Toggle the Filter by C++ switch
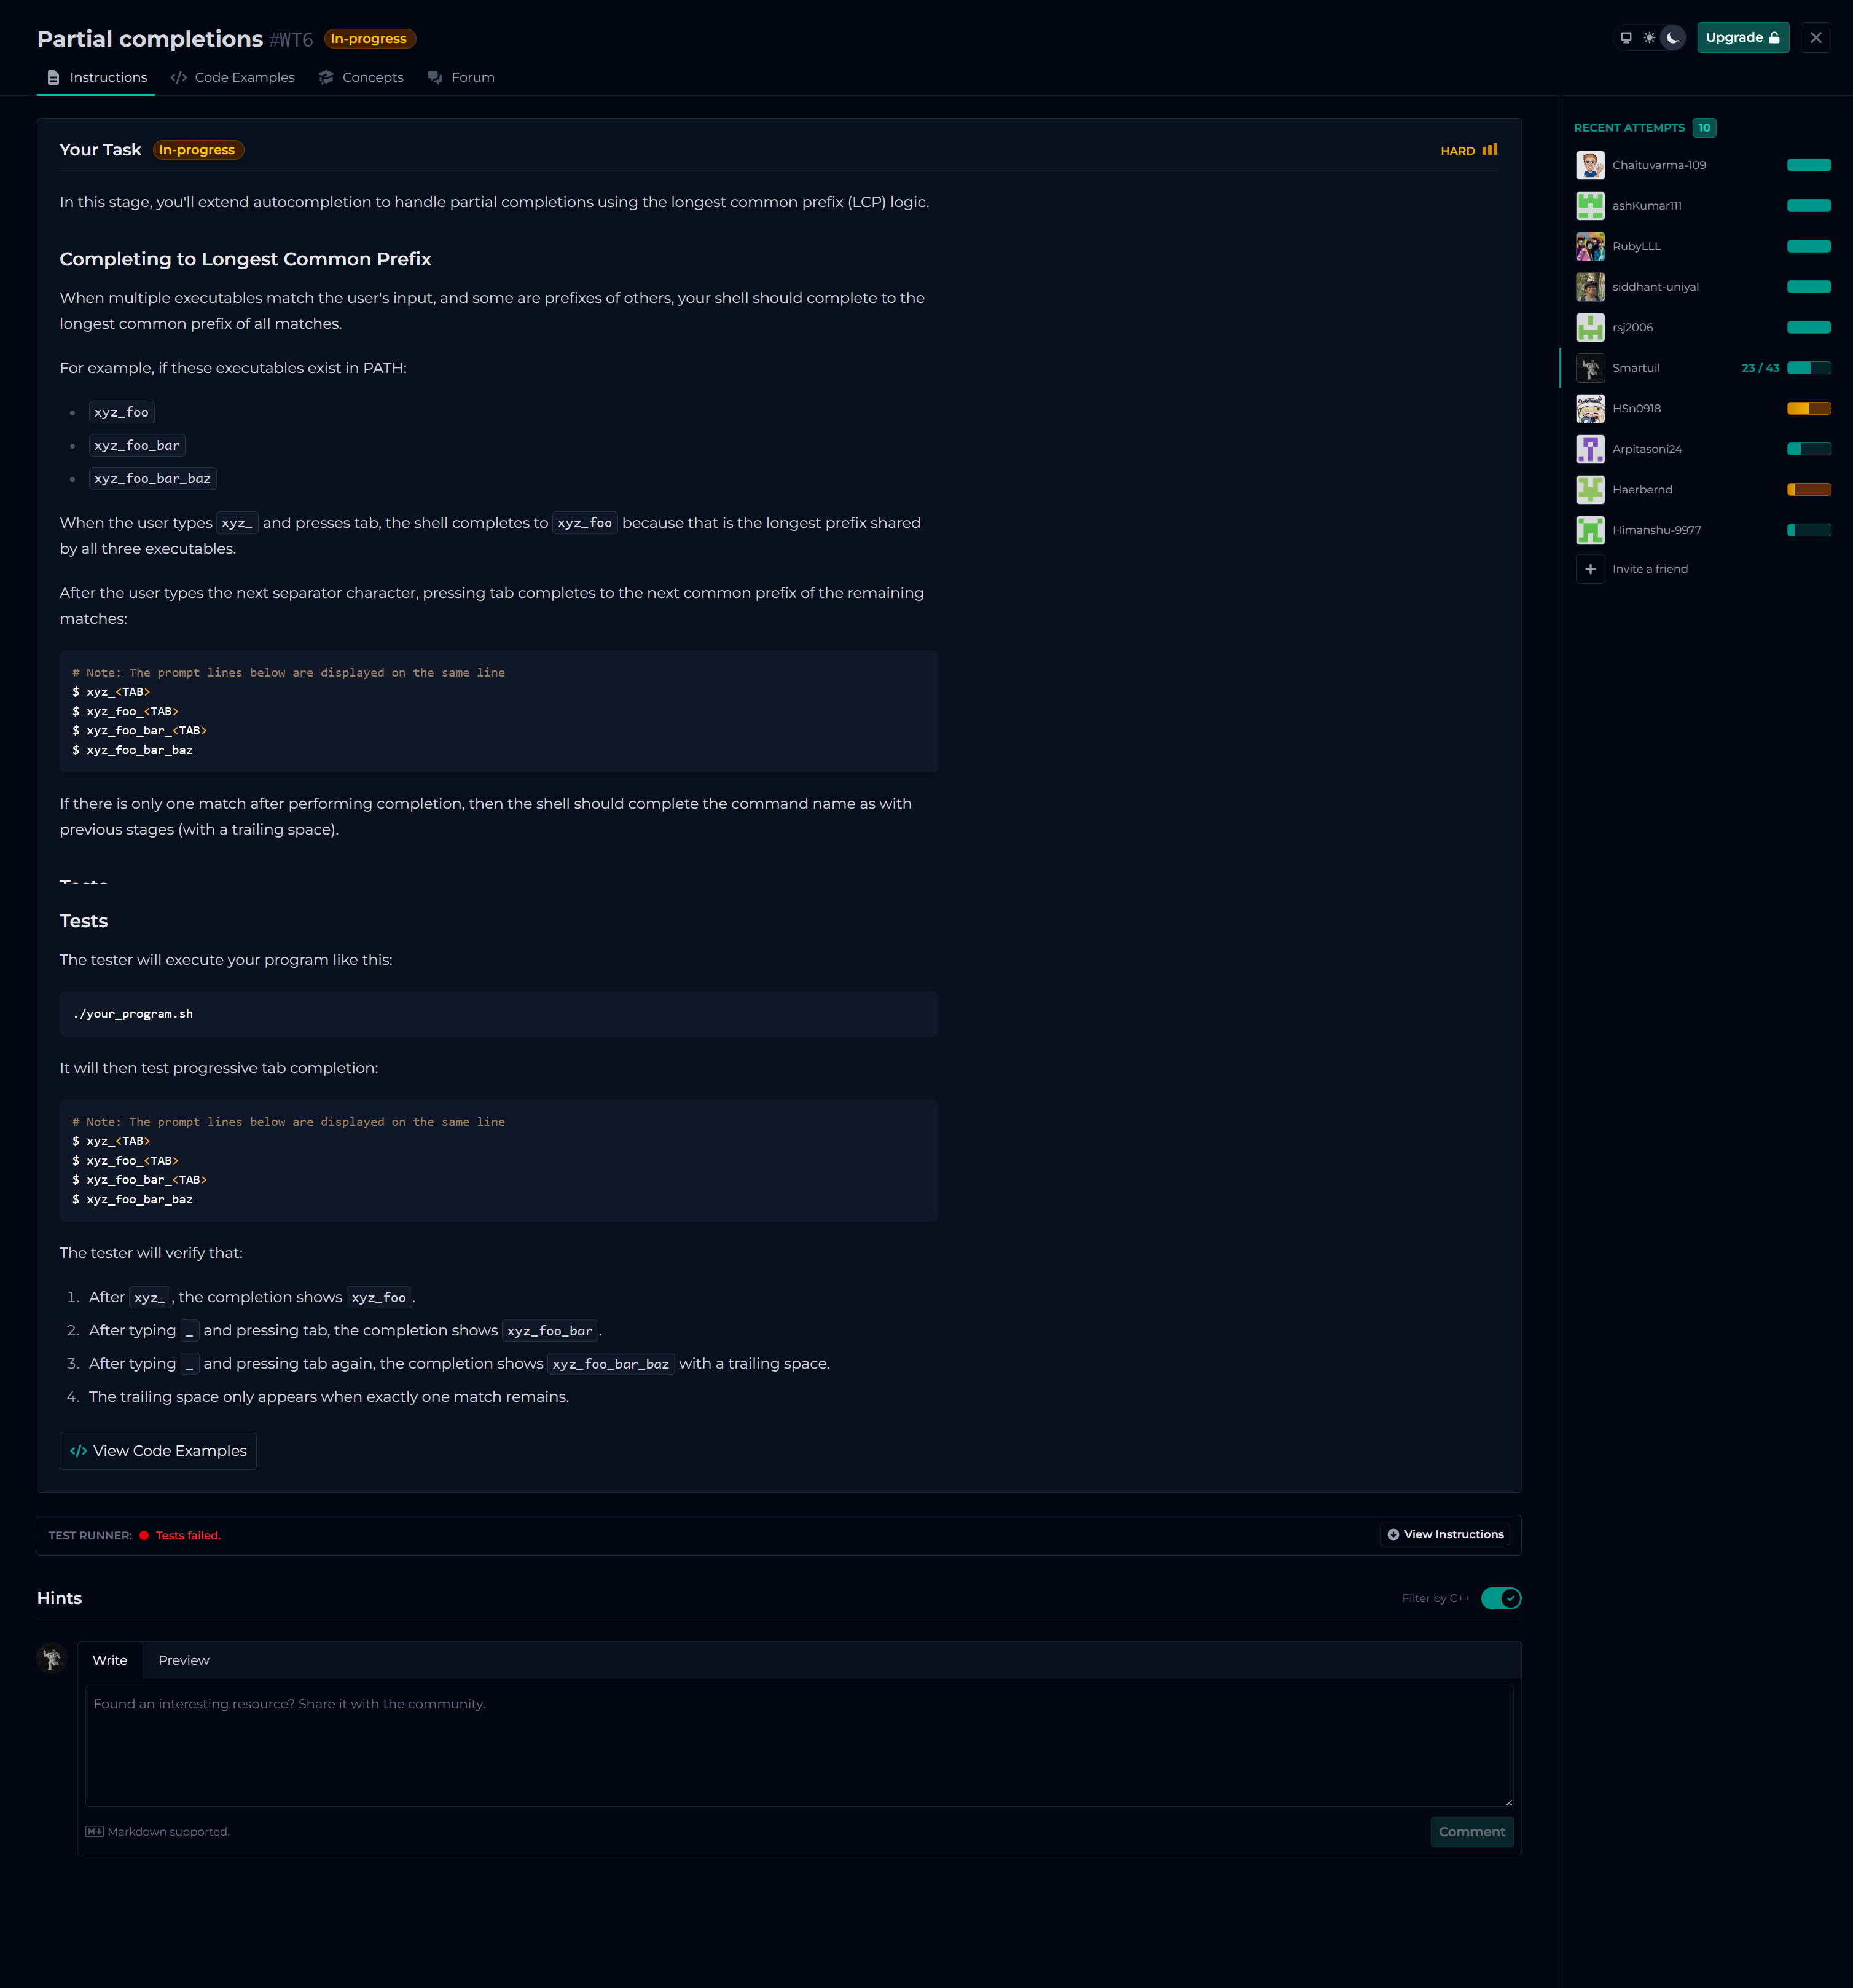1853x1988 pixels. click(x=1500, y=1598)
